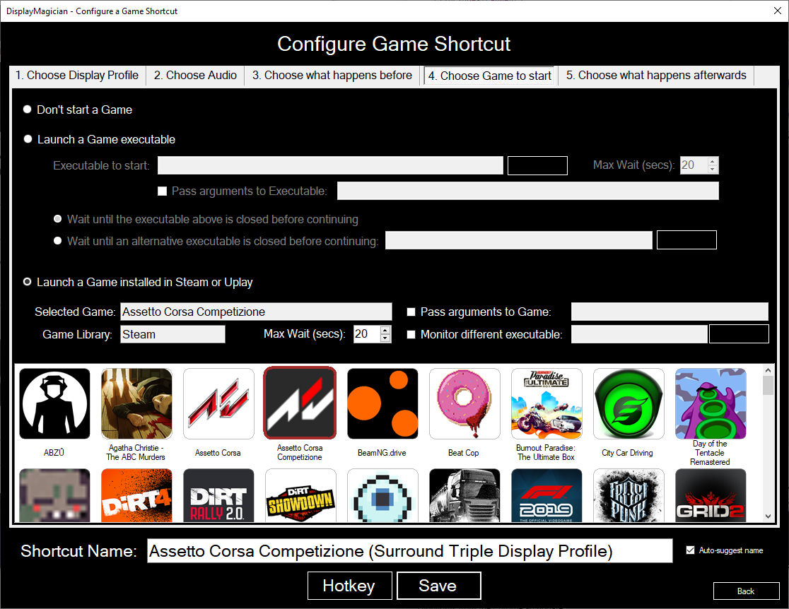Click the Steam game Max Wait value field
Screen dimensions: 789x609
coord(367,334)
